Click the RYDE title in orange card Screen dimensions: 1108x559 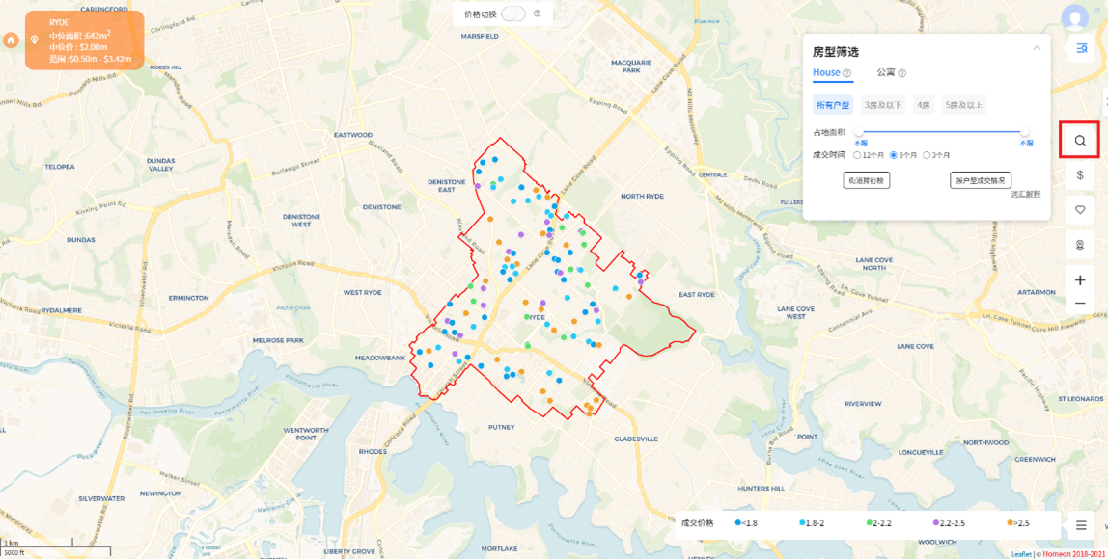click(x=60, y=22)
